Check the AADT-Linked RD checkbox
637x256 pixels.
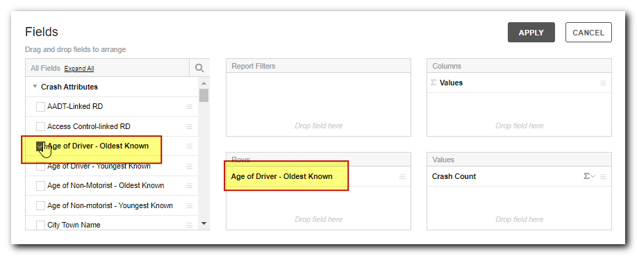click(40, 107)
